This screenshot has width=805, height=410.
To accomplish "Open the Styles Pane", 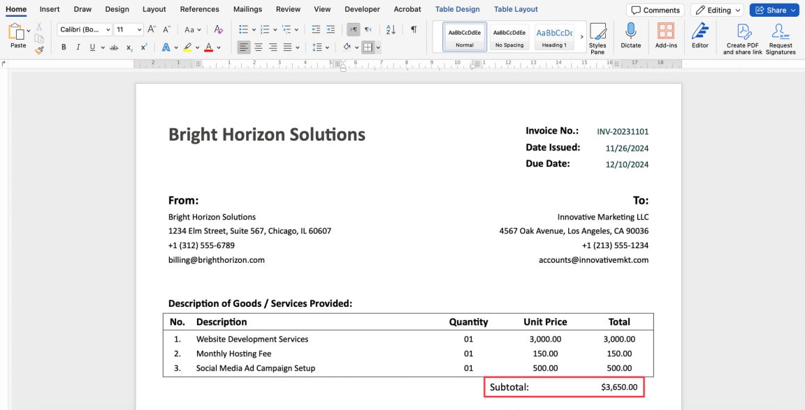I will 597,38.
